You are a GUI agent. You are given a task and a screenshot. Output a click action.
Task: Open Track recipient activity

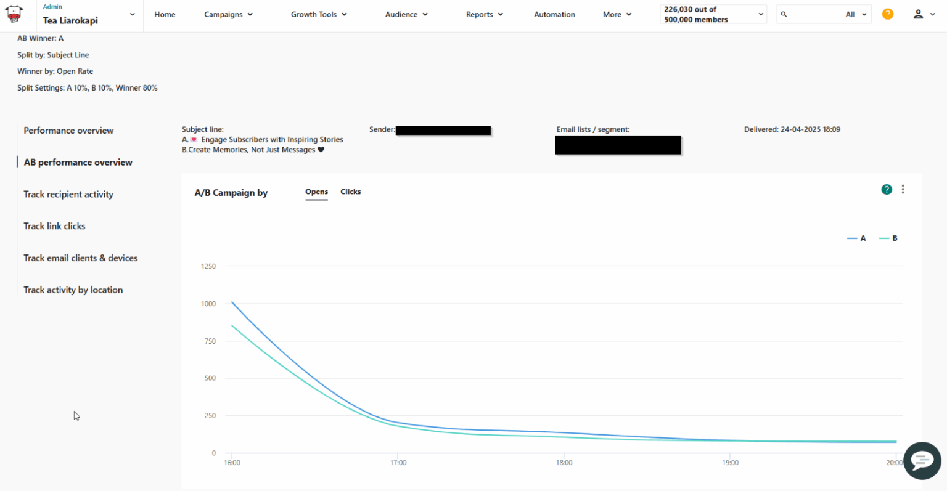click(x=68, y=194)
